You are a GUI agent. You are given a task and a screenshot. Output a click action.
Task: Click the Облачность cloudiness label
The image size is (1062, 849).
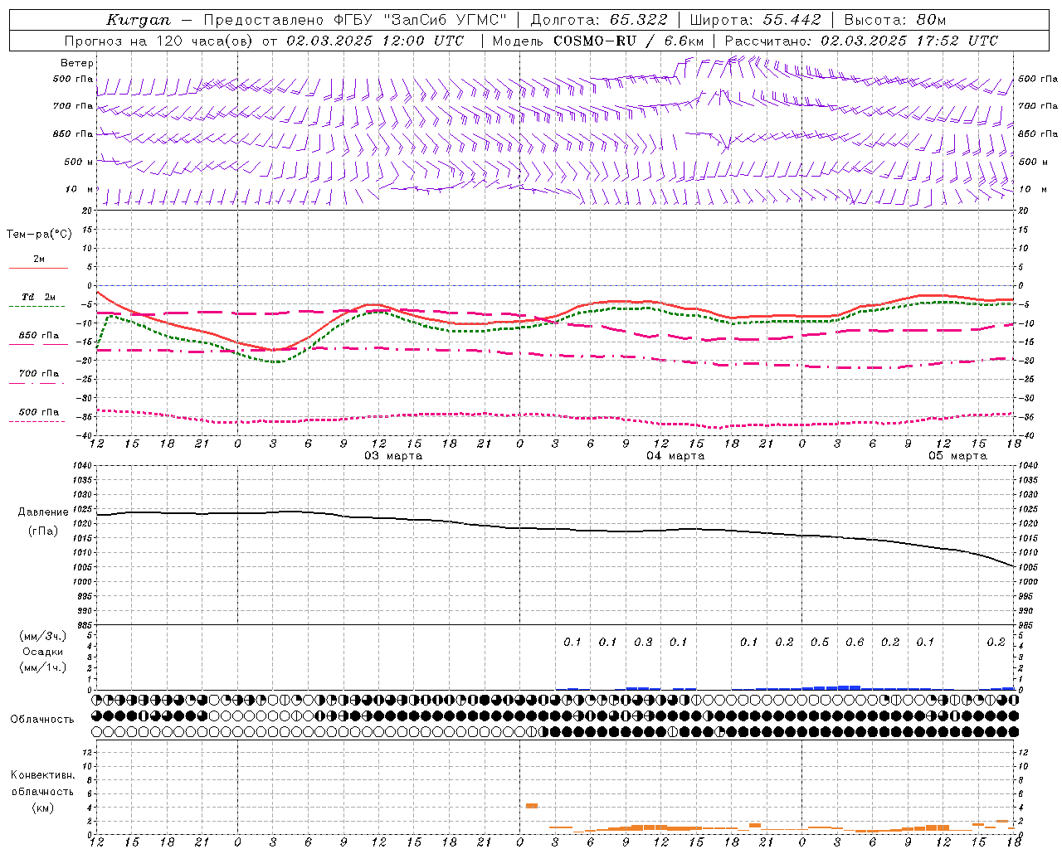tap(42, 719)
